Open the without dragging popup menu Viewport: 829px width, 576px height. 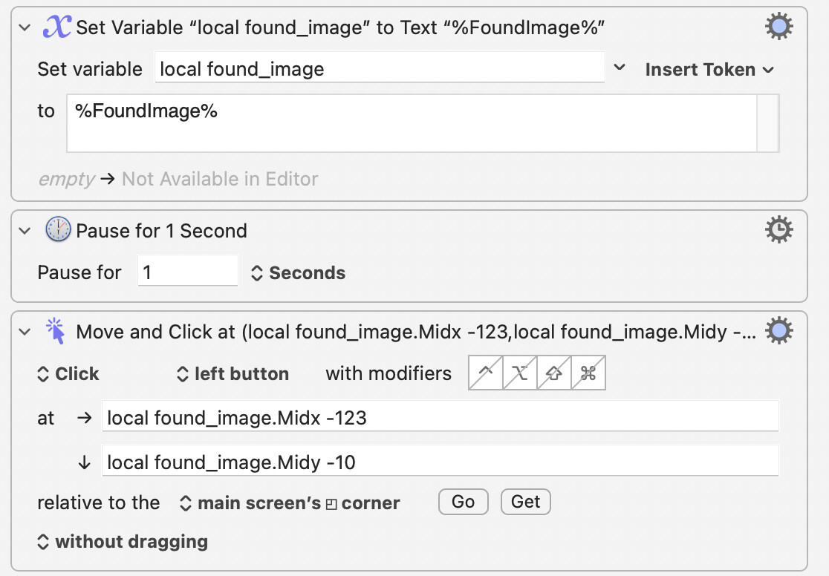(123, 542)
